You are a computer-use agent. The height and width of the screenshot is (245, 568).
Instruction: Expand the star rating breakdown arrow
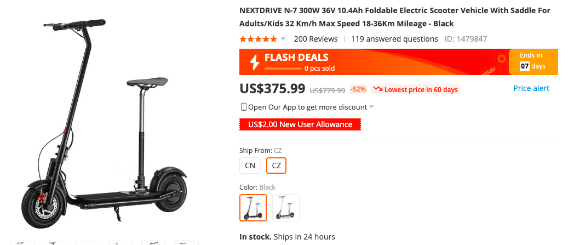(x=283, y=39)
